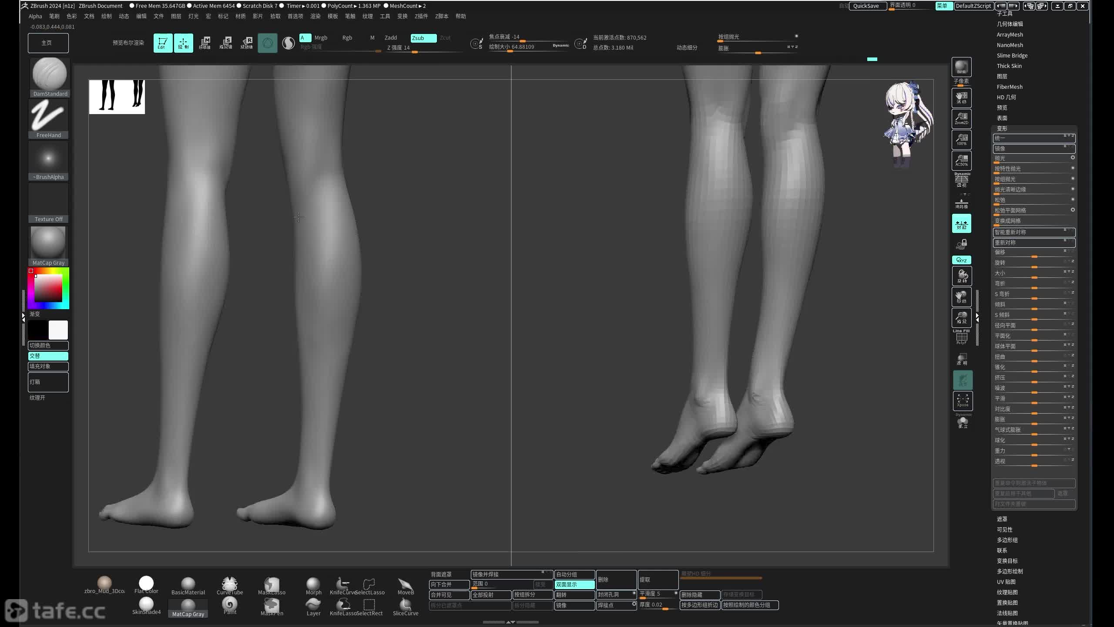The height and width of the screenshot is (627, 1114).
Task: Select the Flat Color material
Action: point(146,585)
